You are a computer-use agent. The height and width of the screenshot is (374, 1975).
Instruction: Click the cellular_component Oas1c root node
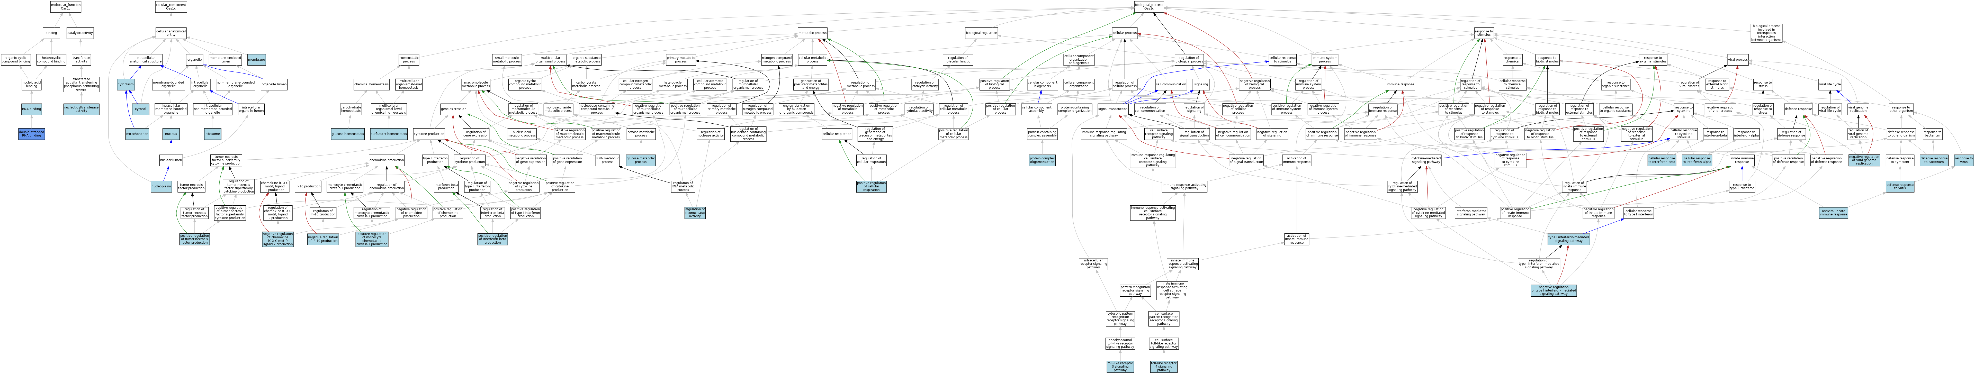[x=171, y=7]
